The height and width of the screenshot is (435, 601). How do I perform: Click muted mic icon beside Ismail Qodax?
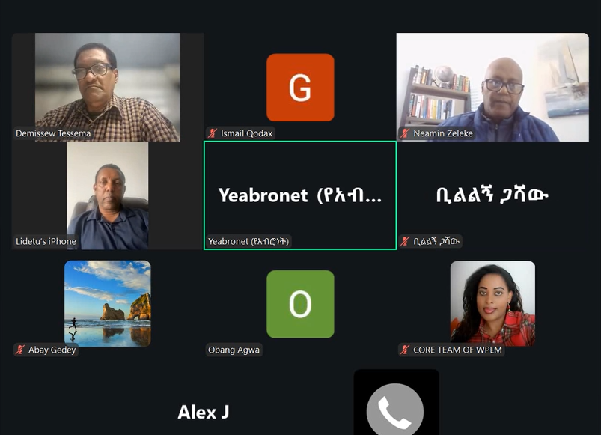tap(213, 133)
